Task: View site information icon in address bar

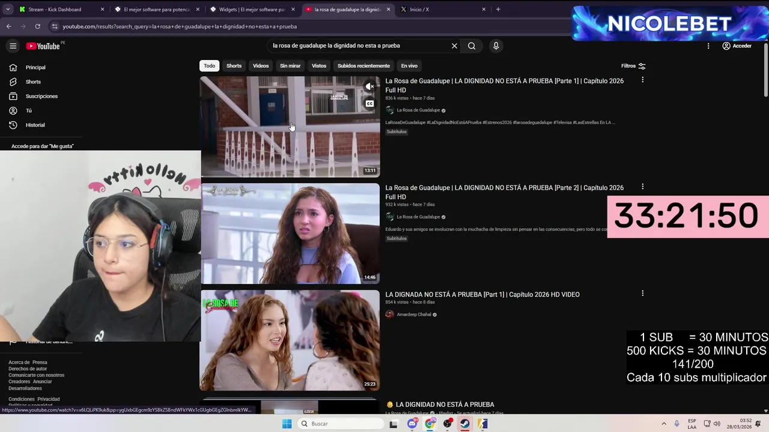Action: [54, 26]
